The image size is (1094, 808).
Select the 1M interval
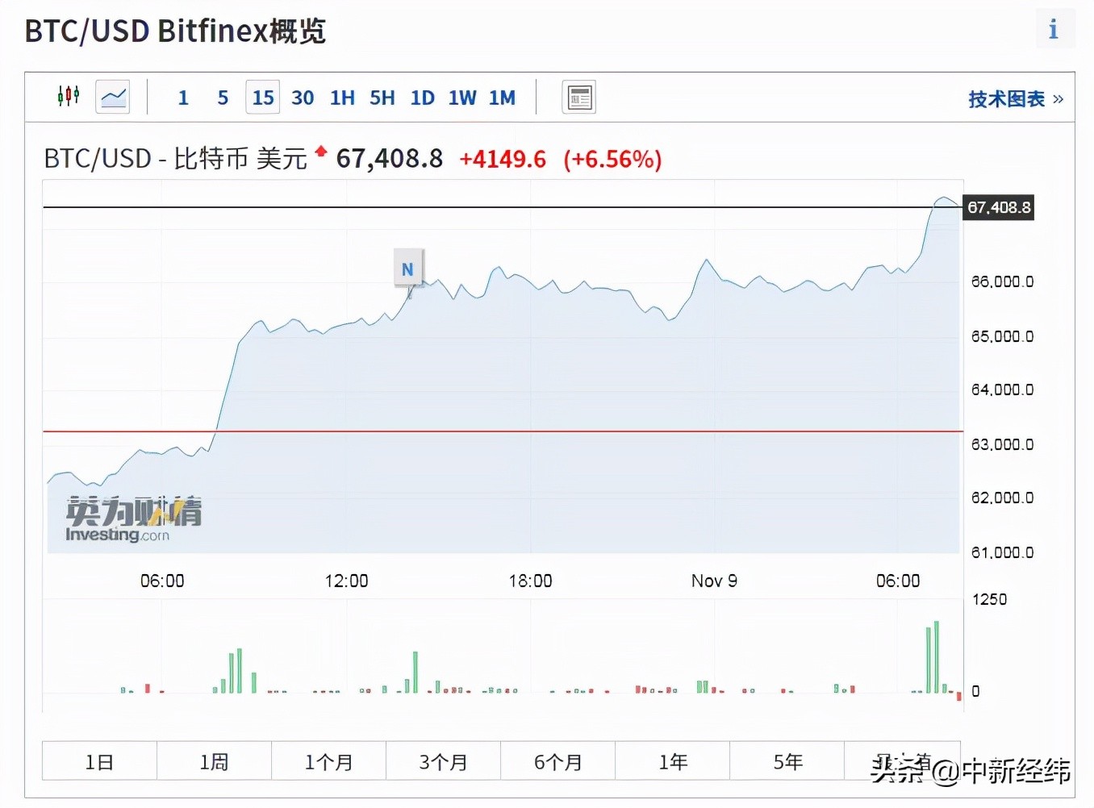[x=502, y=97]
